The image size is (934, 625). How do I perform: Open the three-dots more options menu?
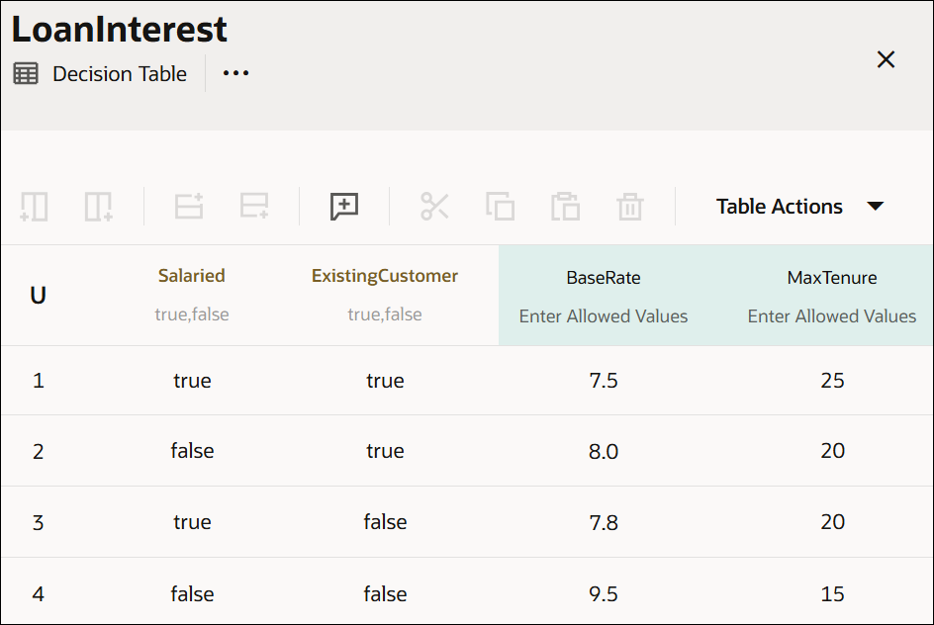[x=235, y=73]
